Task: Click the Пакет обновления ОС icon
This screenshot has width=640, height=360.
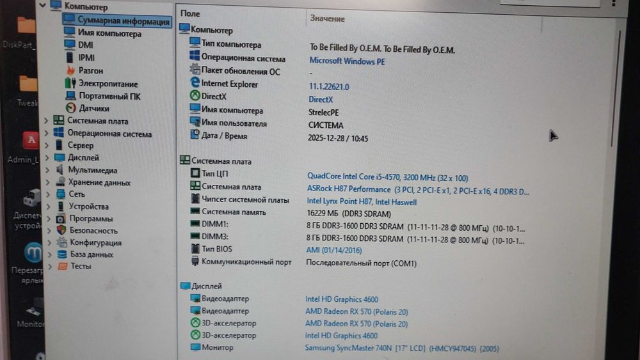Action: (195, 70)
